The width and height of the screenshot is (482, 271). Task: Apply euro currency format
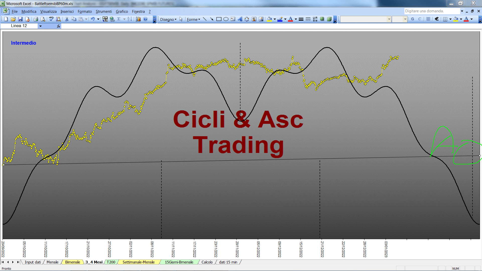[x=437, y=19]
